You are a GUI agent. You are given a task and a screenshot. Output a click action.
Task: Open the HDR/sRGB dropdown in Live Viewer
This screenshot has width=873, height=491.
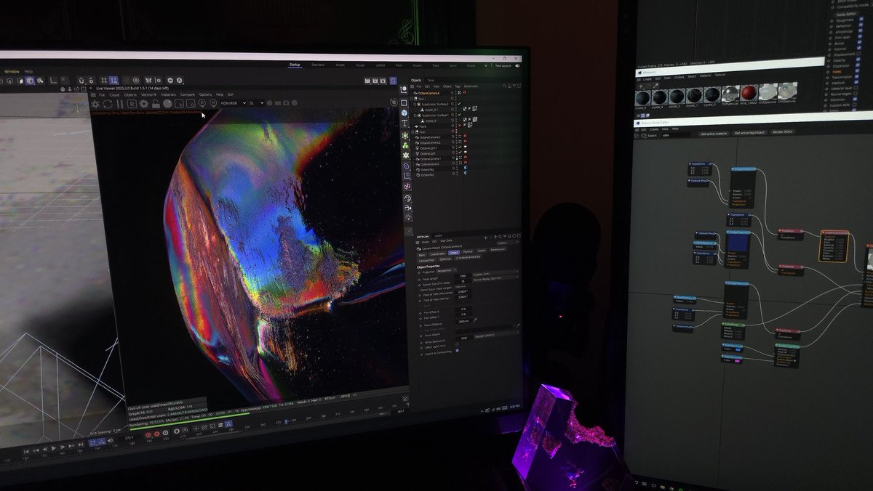234,103
